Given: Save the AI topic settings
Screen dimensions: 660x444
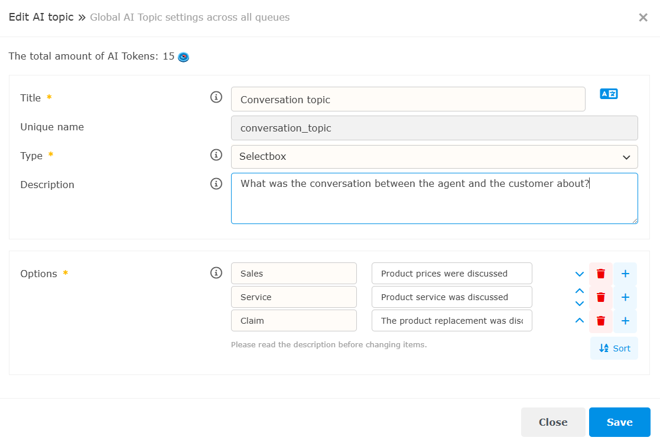Looking at the screenshot, I should tap(619, 422).
